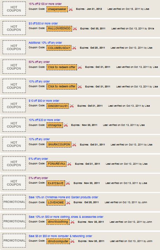This screenshot has height=250, width=160.
Task: Click scissors icon beside COLUMBUSDAY code
Action: click(x=74, y=48)
